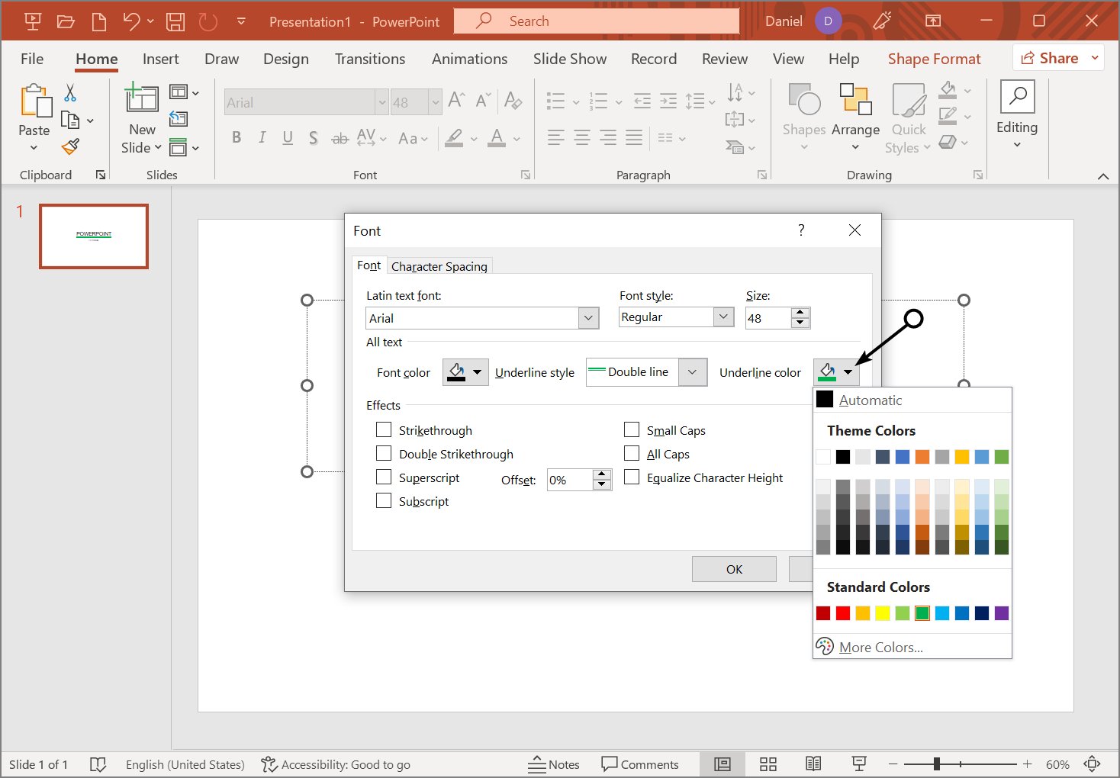This screenshot has height=778, width=1120.
Task: Click the Save icon in title bar
Action: [x=175, y=22]
